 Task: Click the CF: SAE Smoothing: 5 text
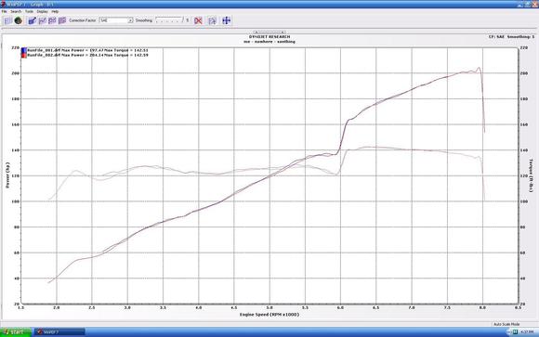[x=511, y=37]
